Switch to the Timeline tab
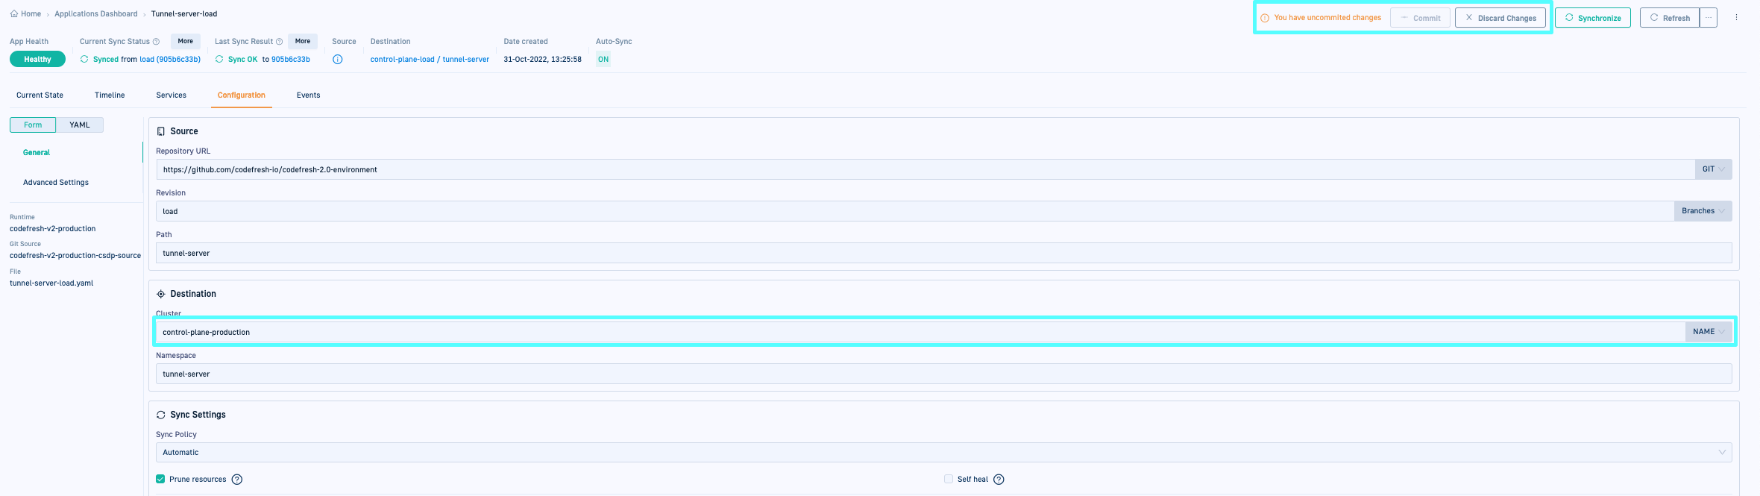 110,95
